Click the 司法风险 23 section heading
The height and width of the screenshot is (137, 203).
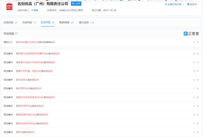(10, 34)
